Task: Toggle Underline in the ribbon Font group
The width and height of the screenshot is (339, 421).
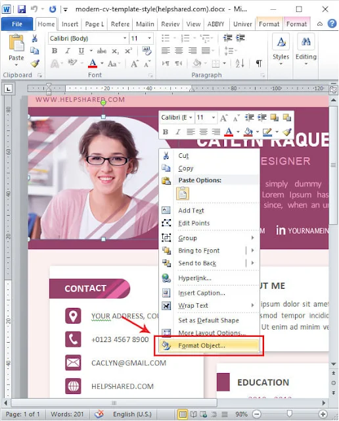Action: pyautogui.click(x=81, y=51)
